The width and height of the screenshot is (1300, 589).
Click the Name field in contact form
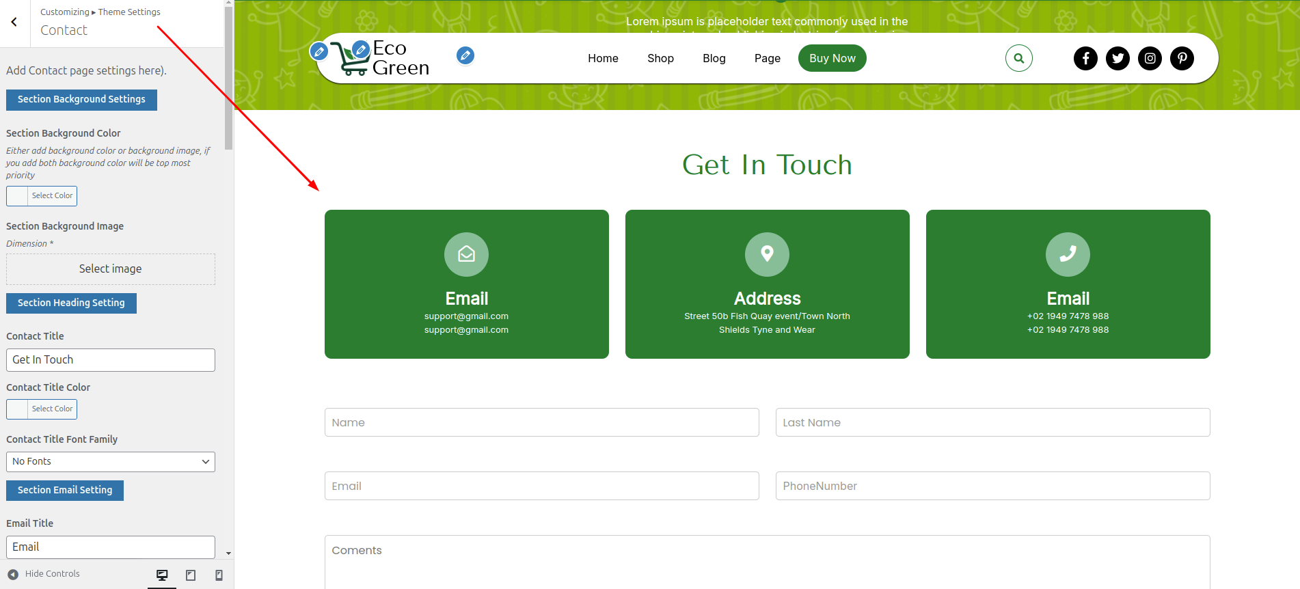coord(541,422)
